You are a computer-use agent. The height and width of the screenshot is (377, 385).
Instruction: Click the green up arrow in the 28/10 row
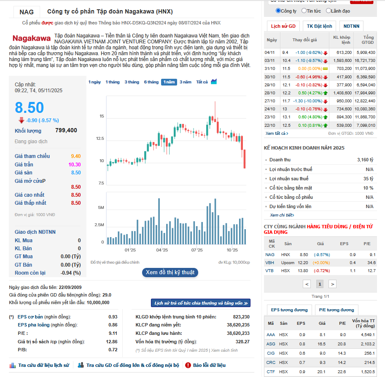tap(326, 93)
